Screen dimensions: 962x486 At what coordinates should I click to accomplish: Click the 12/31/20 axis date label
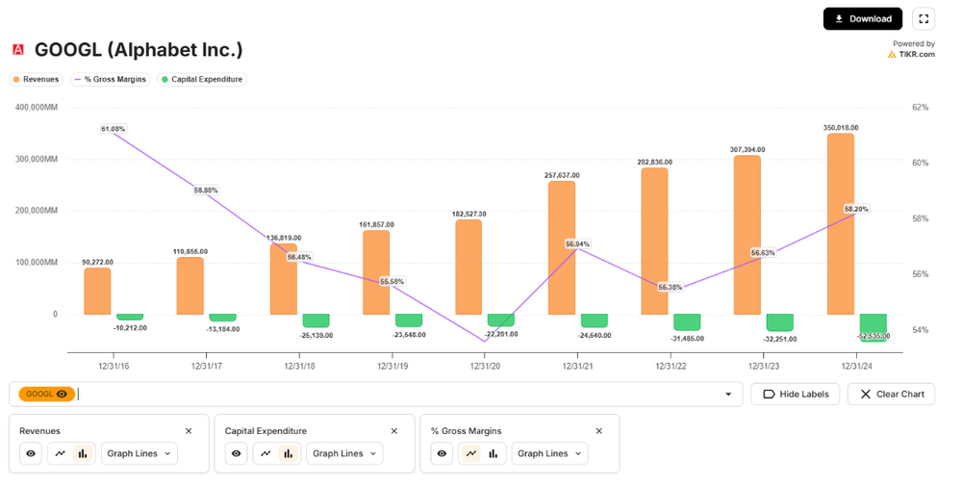(485, 367)
